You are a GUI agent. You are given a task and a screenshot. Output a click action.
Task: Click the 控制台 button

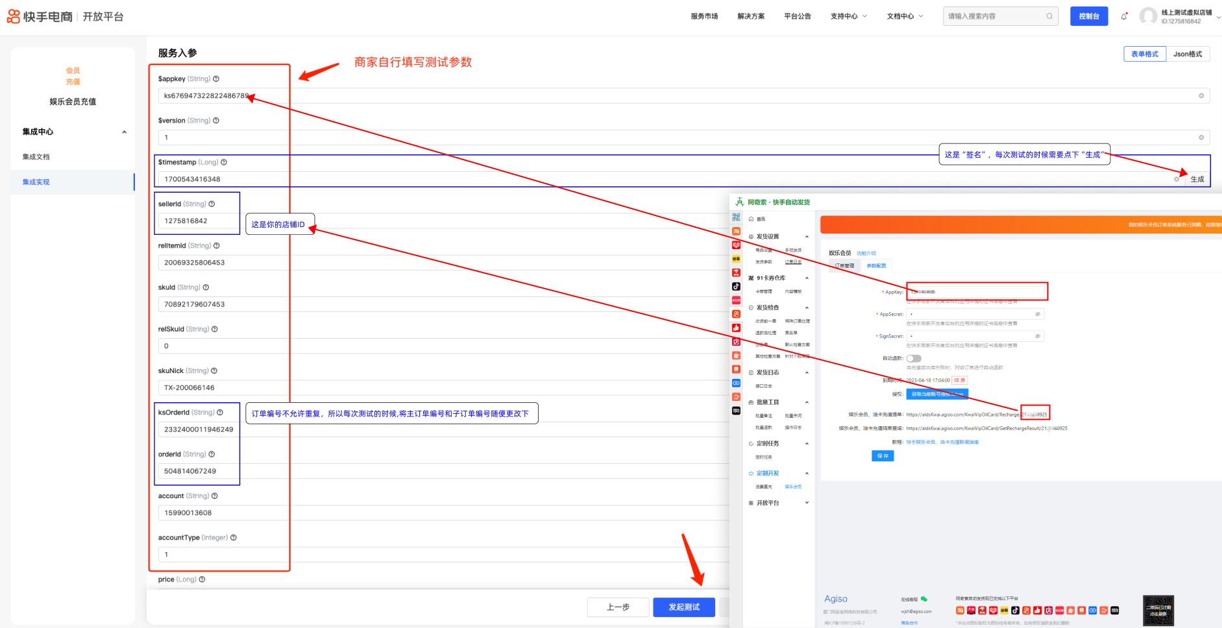tap(1089, 16)
